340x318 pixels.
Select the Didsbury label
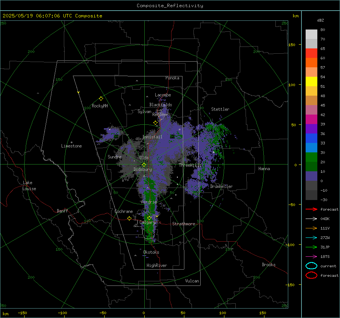pos(142,169)
